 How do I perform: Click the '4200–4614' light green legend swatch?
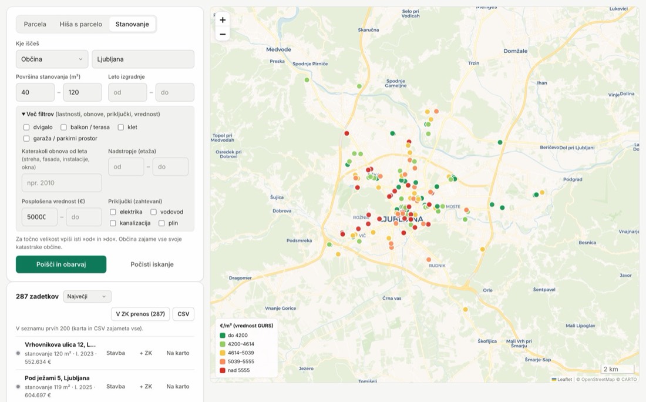point(223,344)
